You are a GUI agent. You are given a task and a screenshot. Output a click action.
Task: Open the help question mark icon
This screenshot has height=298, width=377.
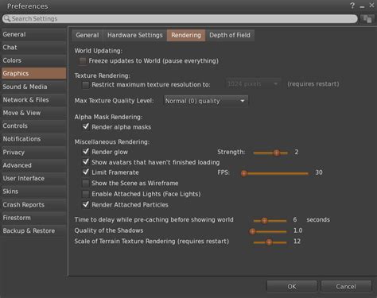tap(352, 6)
